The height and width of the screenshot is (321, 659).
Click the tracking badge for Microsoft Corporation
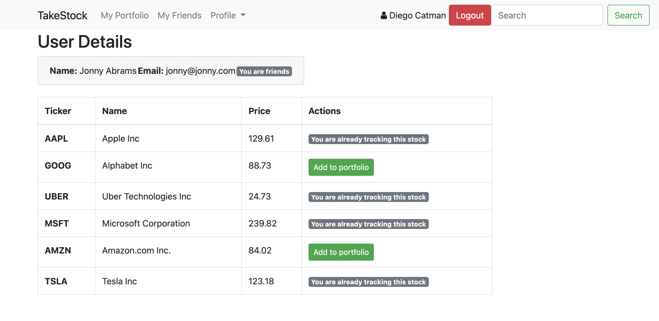pos(368,224)
